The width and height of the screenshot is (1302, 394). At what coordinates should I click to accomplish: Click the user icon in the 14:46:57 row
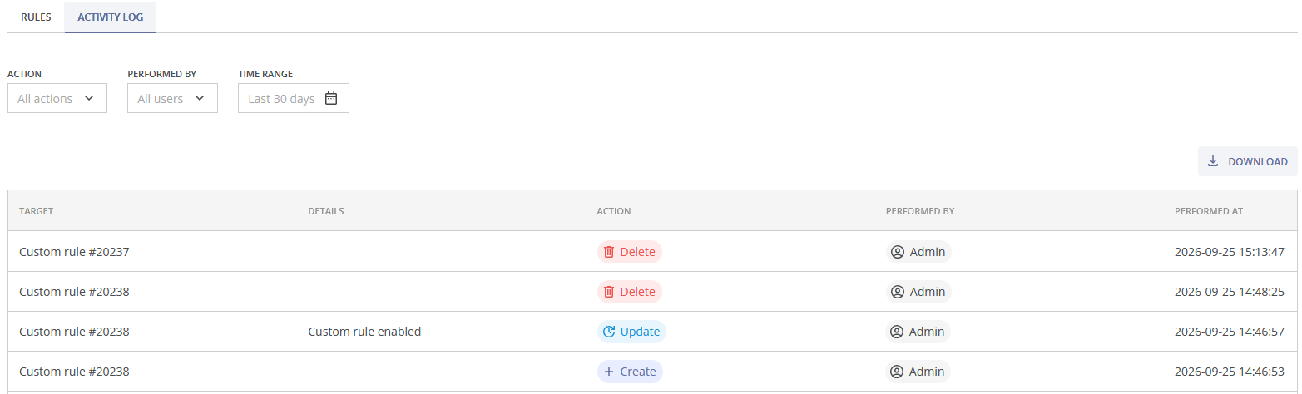click(898, 332)
